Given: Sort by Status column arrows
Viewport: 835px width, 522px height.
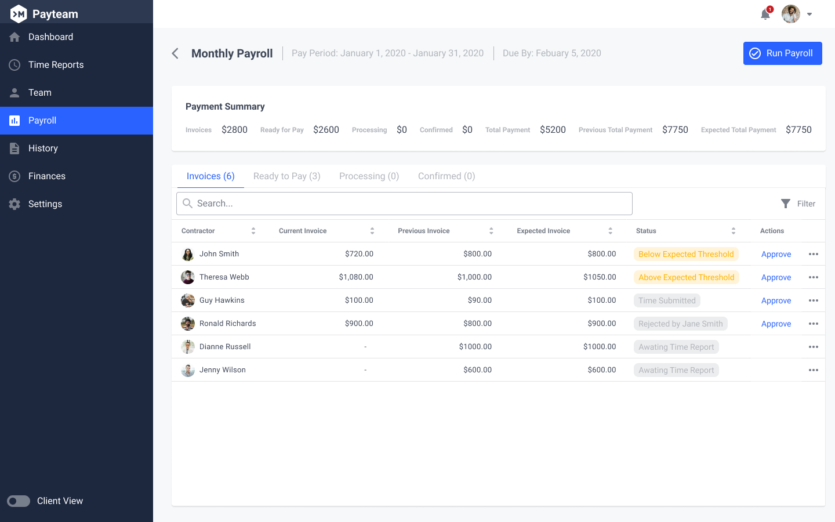Looking at the screenshot, I should 733,231.
